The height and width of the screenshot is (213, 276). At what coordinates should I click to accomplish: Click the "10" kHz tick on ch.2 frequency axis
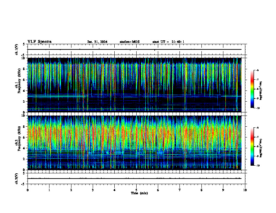(x=24, y=116)
